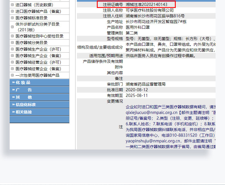
Task: Open 进口医疗器械产品（备案） link
Action: click(38, 11)
